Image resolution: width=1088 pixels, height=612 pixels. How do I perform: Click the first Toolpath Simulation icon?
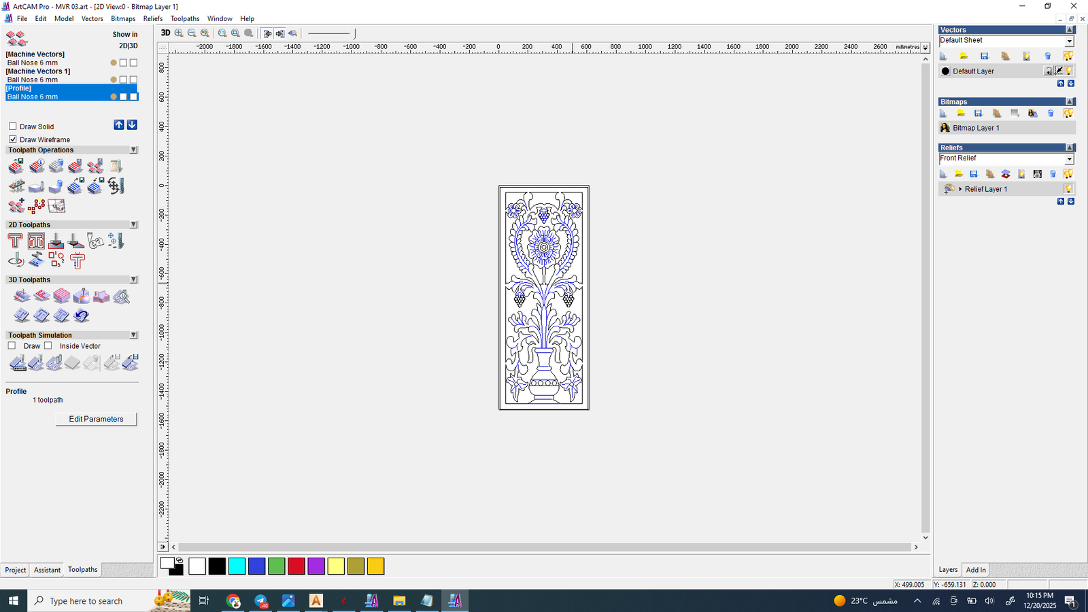(18, 363)
